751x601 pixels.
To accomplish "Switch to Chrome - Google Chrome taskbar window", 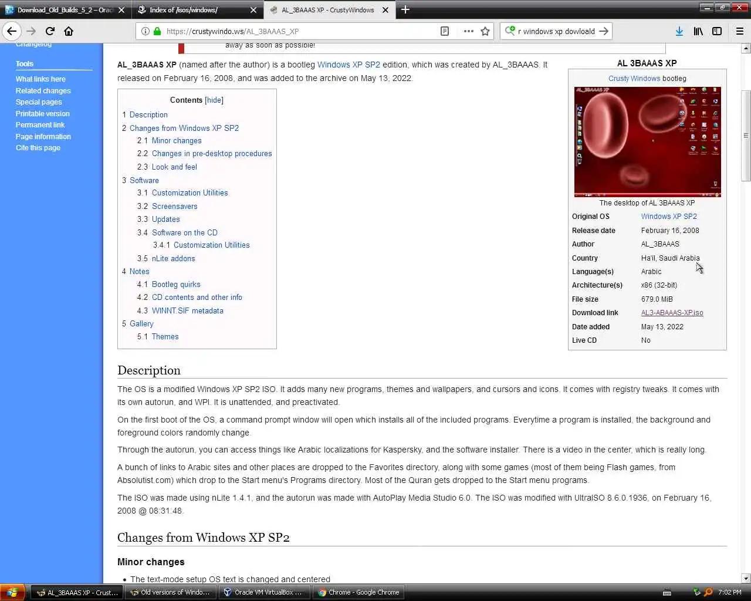I will 358,592.
